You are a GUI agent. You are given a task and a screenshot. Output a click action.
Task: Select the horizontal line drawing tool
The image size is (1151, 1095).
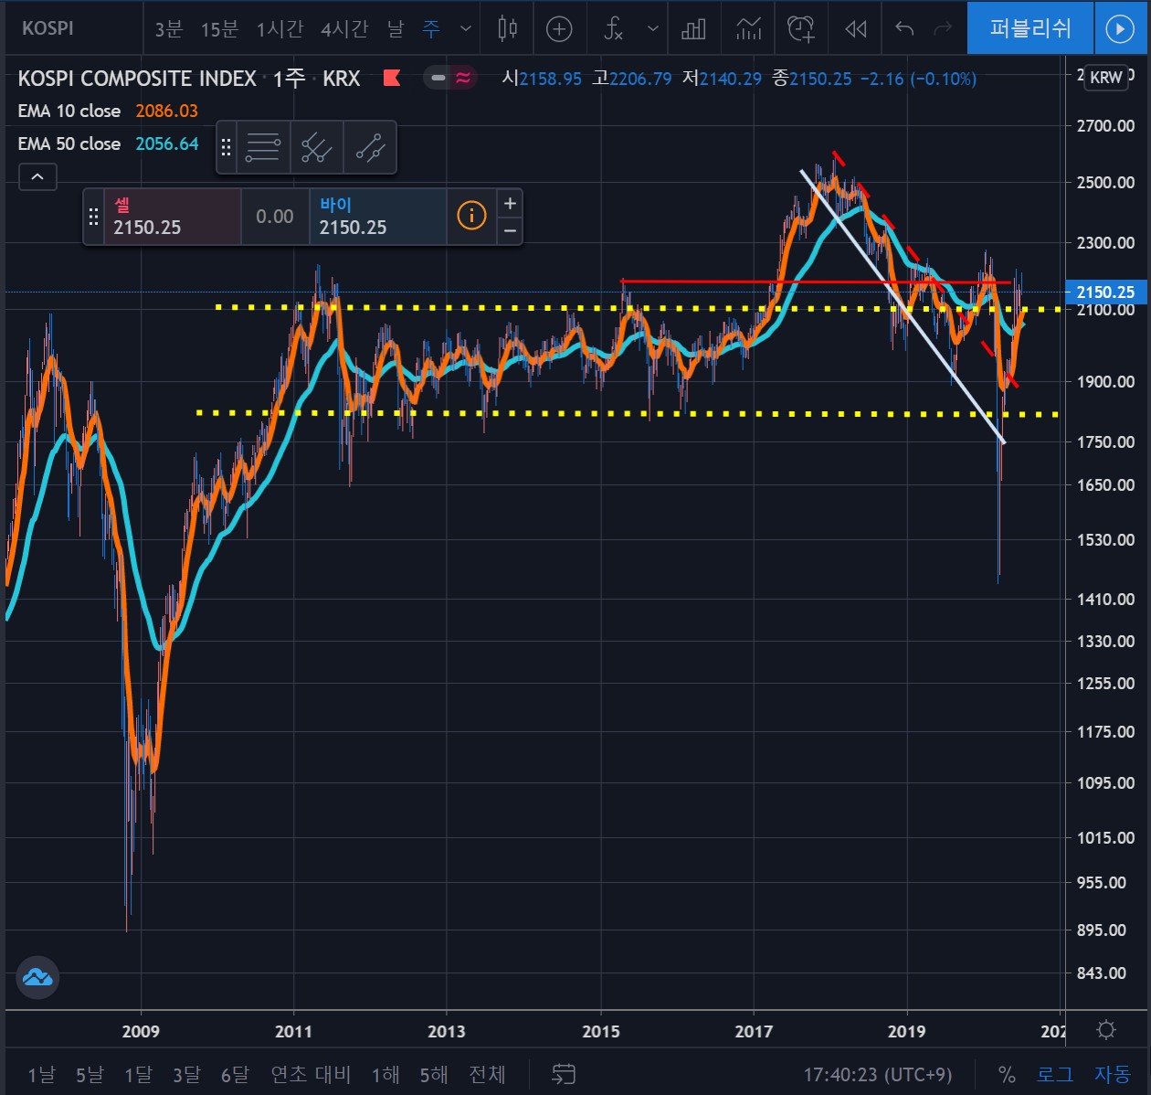pos(263,147)
